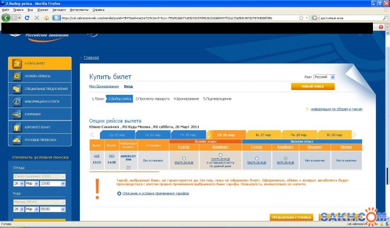Screen dimensions: 390x228
Task: Click in the browser address bar
Action: [179, 18]
